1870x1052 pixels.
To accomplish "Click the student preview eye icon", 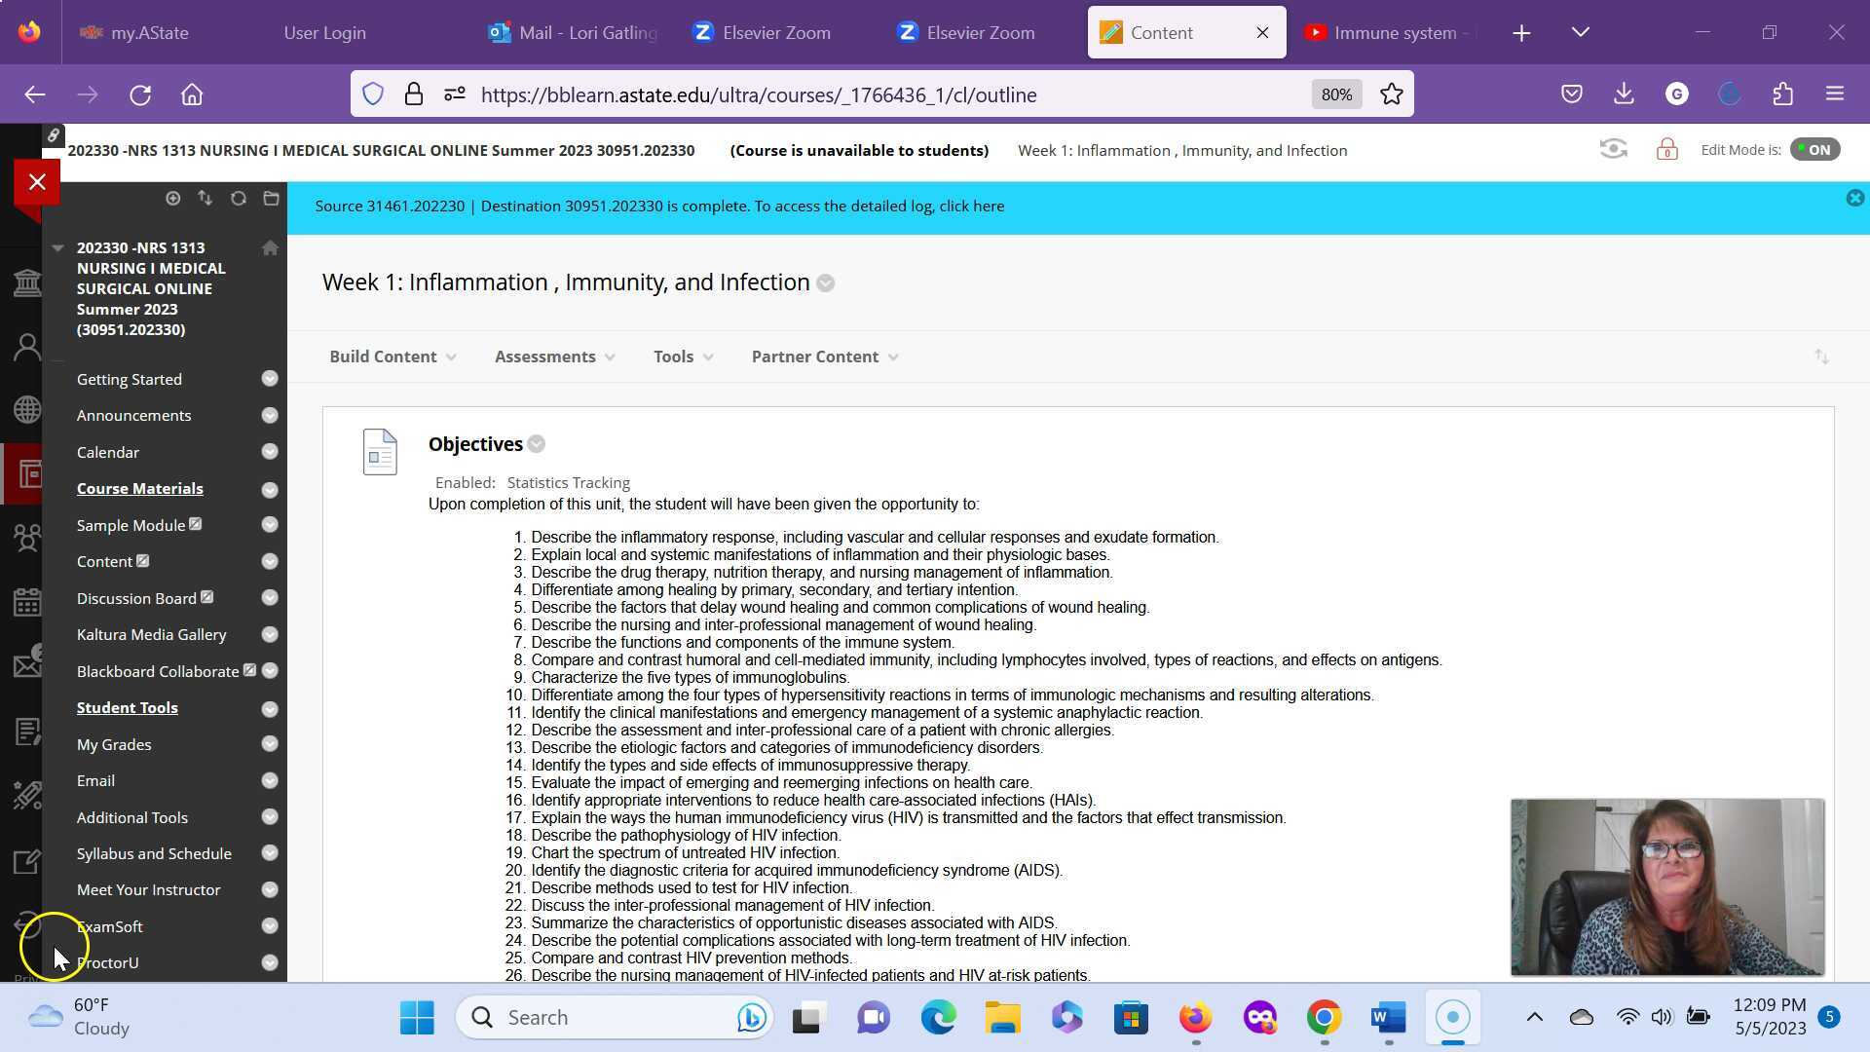I will (1613, 150).
